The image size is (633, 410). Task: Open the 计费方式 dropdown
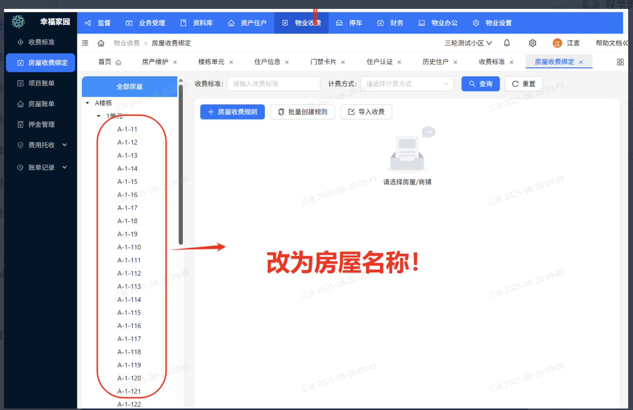407,84
